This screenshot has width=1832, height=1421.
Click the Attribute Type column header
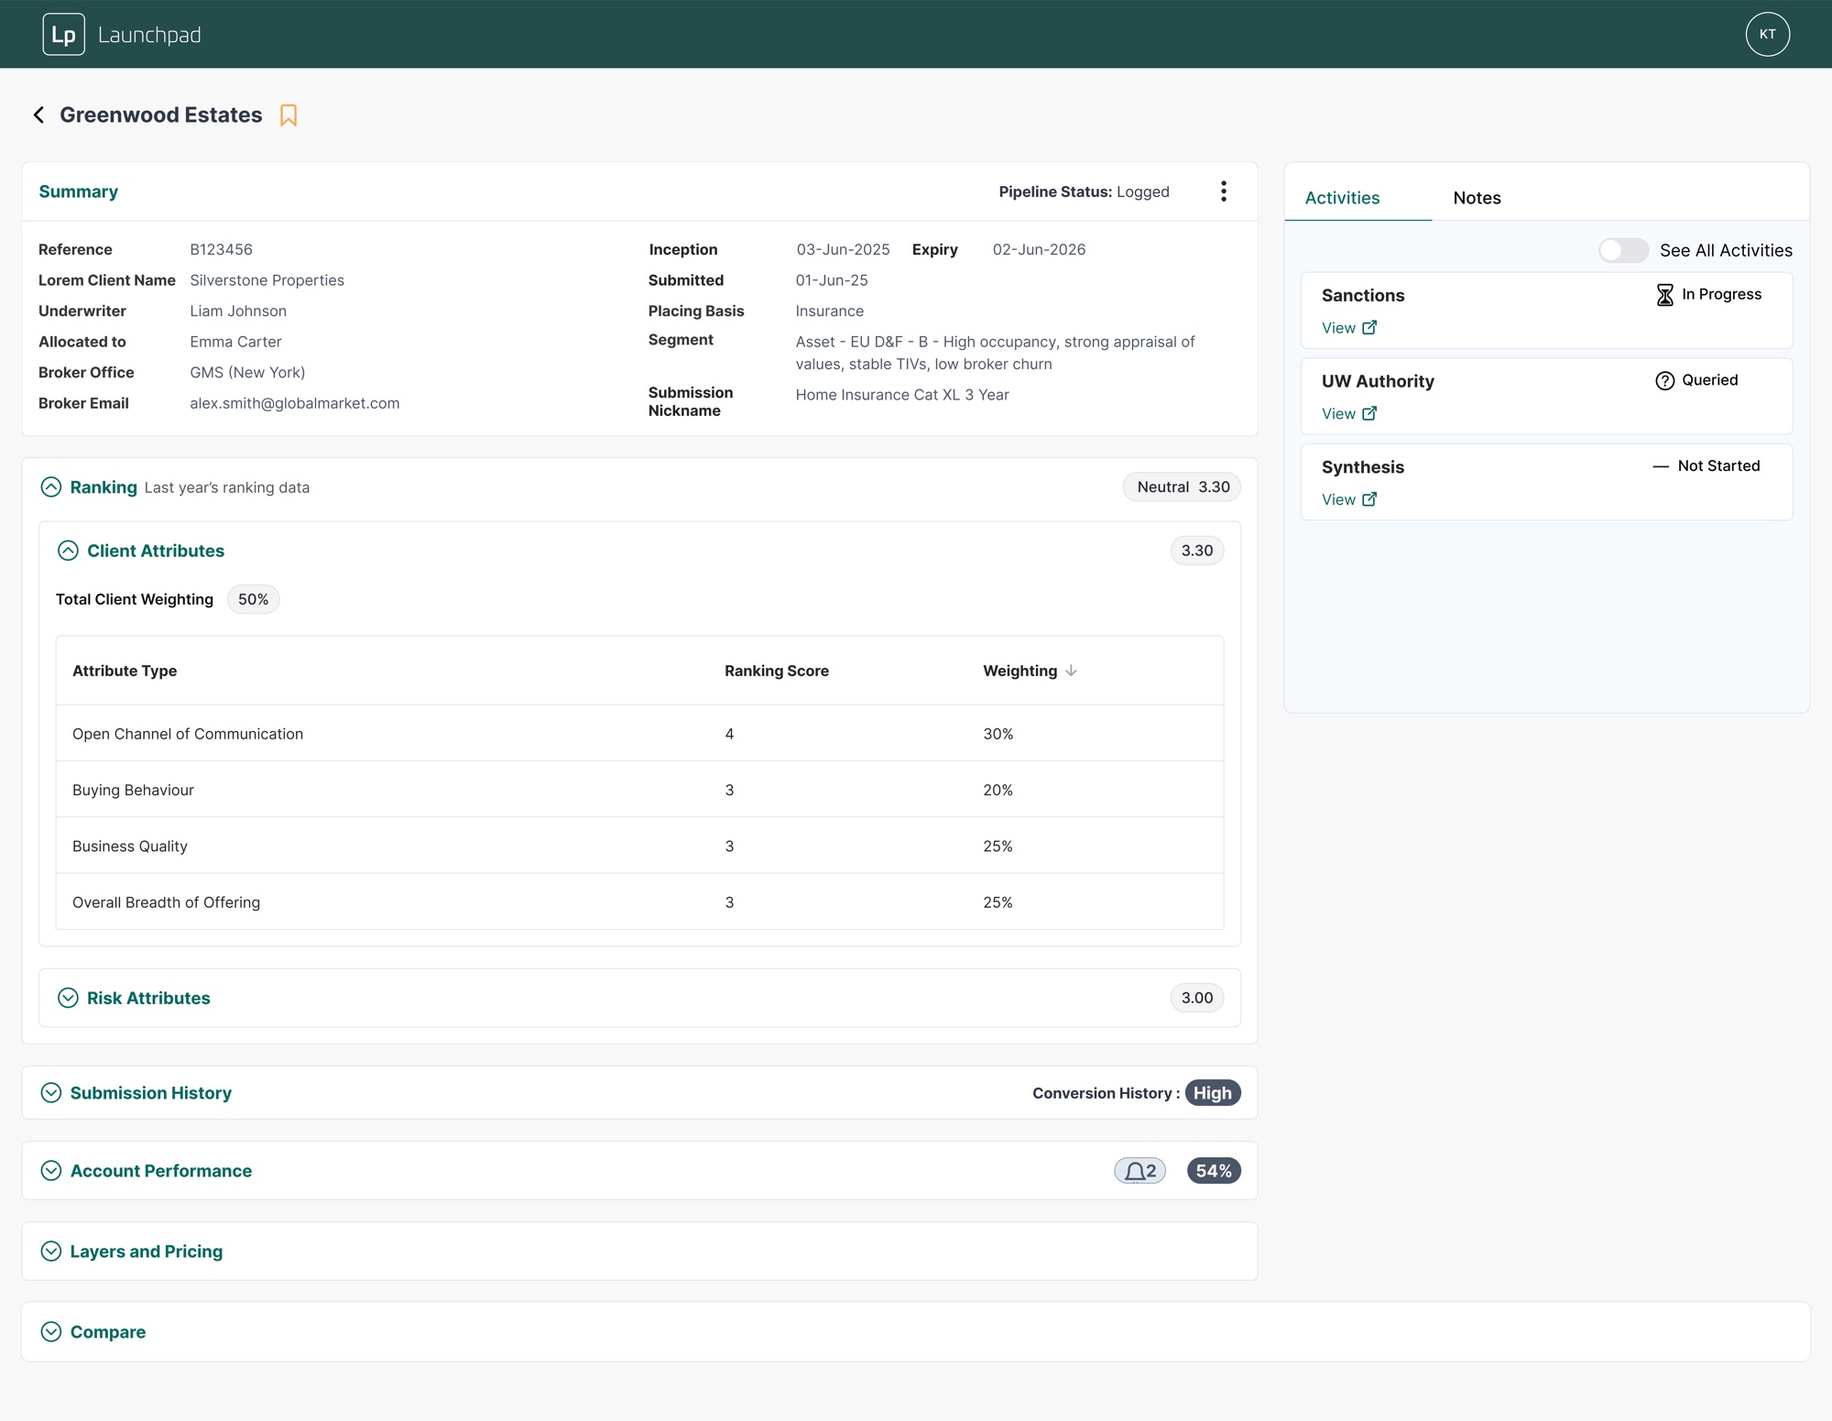125,671
